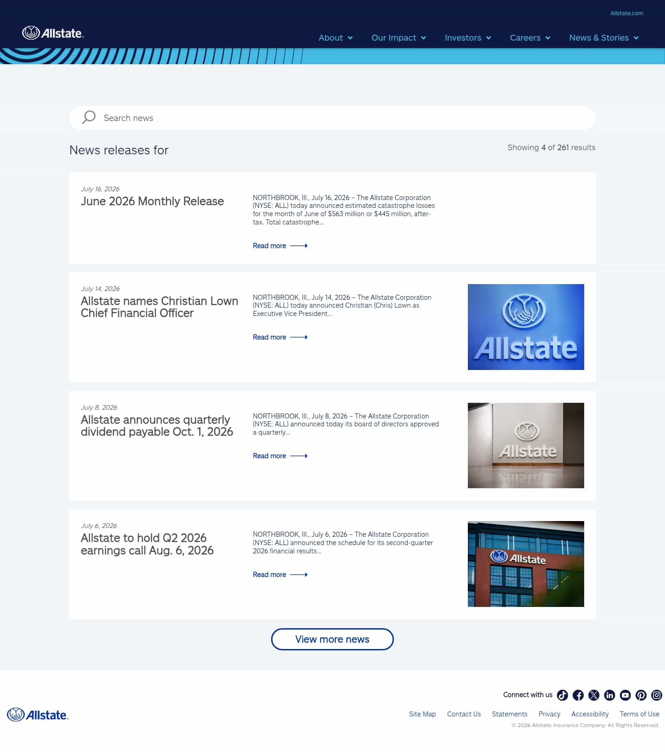This screenshot has height=752, width=665.
Task: Click into the Search news field
Action: point(332,118)
